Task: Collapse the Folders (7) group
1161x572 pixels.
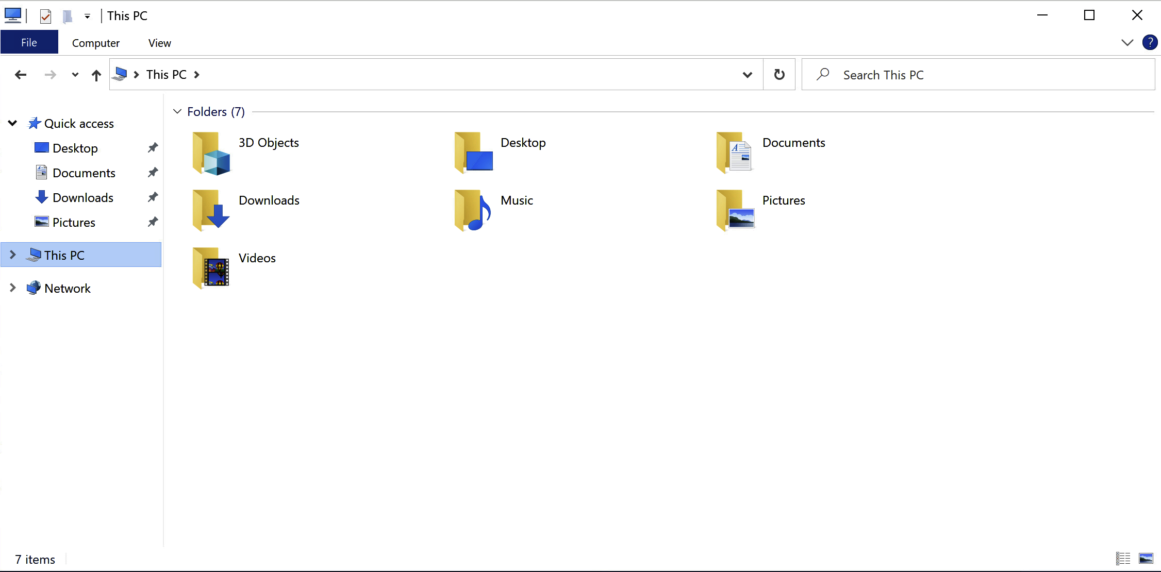Action: [x=177, y=111]
